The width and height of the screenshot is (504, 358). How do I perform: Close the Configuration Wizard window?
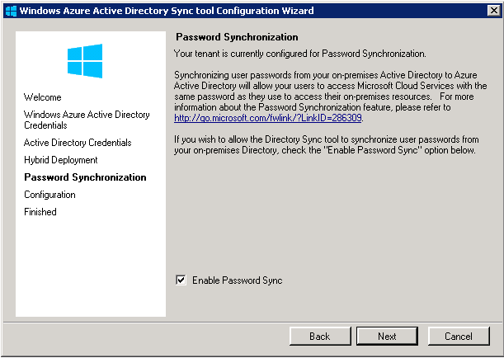coord(492,10)
